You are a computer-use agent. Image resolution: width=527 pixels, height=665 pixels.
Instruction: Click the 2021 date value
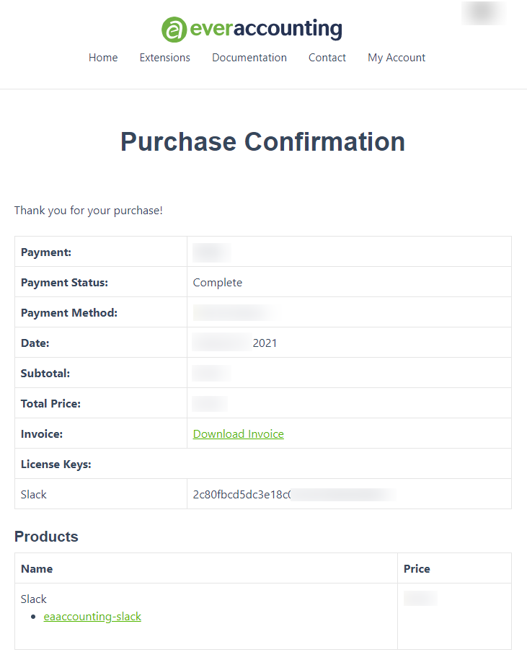point(265,343)
